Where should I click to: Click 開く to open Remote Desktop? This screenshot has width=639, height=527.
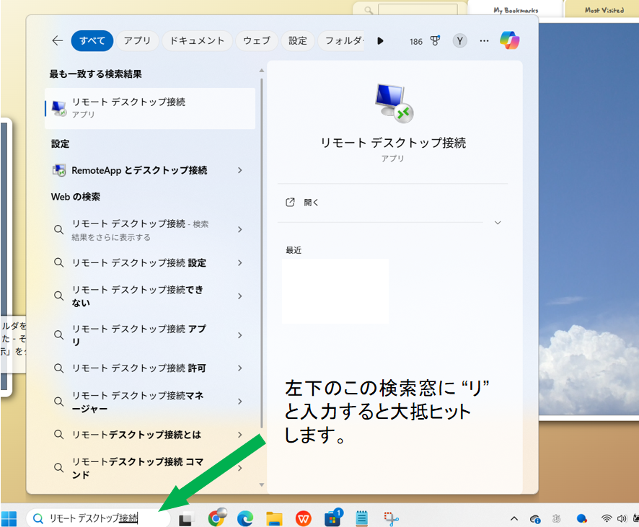311,203
